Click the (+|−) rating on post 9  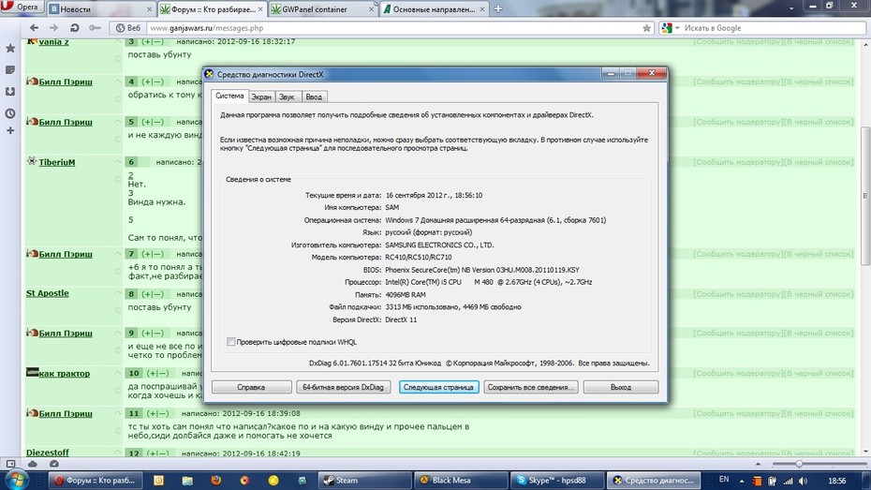153,334
